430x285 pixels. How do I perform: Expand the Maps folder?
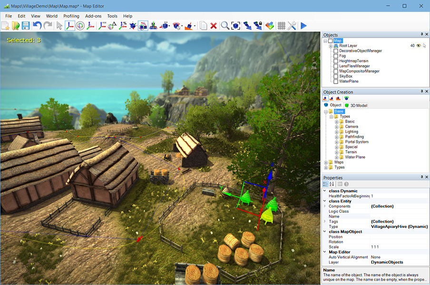click(326, 162)
